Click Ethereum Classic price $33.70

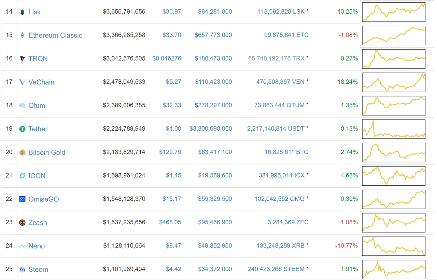tap(172, 35)
